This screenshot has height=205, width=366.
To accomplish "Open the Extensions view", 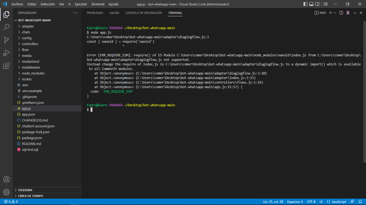I will [6, 66].
